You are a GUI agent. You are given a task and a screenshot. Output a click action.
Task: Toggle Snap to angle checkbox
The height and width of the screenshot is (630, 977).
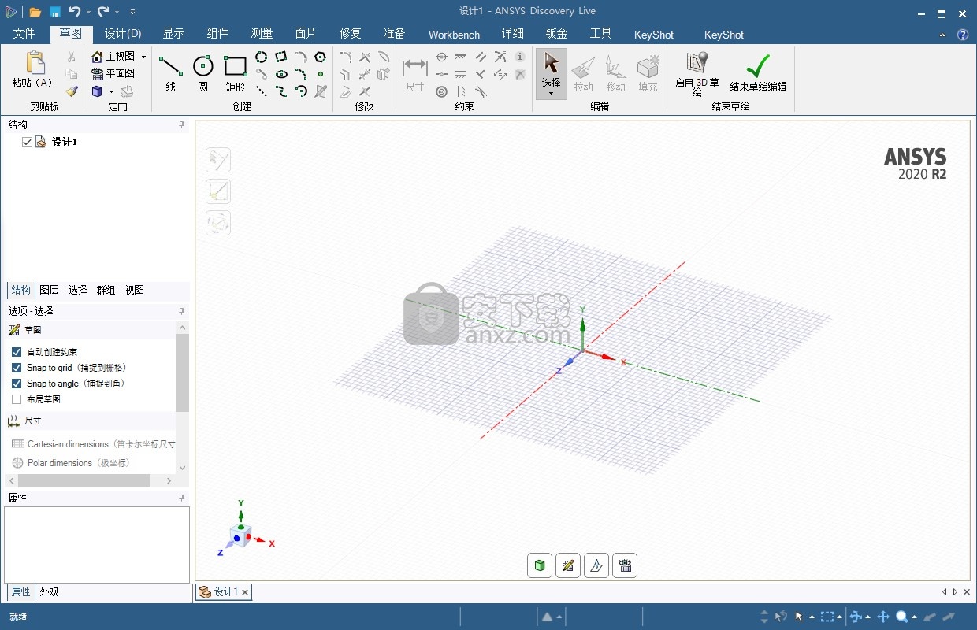pos(17,384)
